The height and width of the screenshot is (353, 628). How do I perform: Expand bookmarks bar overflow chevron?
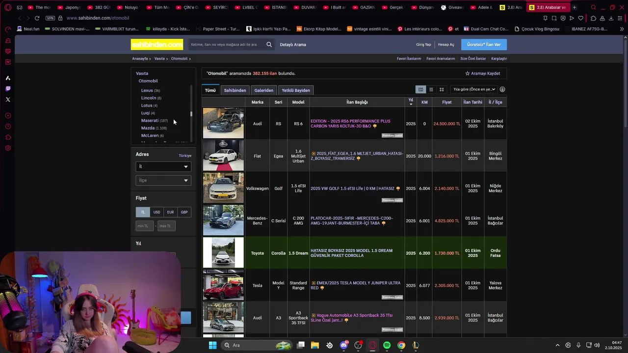(x=622, y=29)
